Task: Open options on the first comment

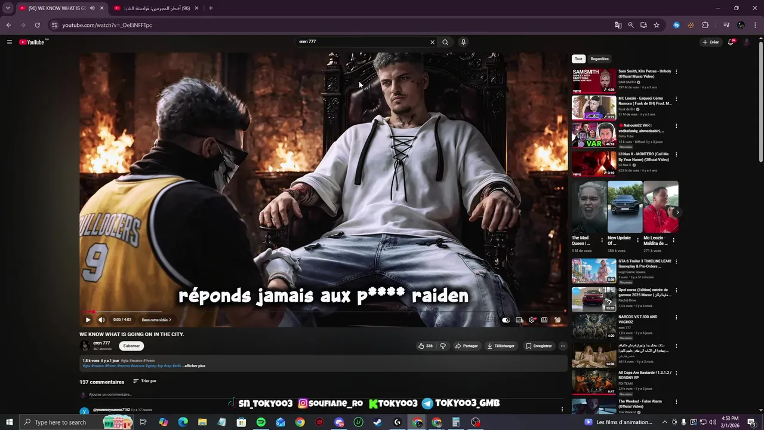Action: click(x=562, y=410)
